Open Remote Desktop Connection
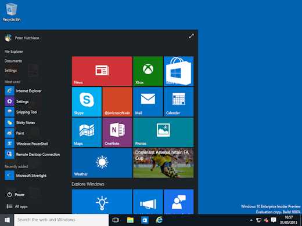Image resolution: width=302 pixels, height=226 pixels. click(33, 154)
